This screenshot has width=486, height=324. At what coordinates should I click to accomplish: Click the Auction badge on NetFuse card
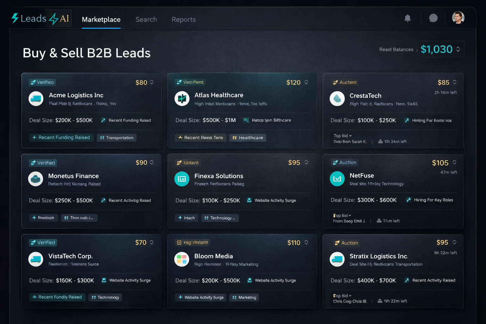point(345,162)
